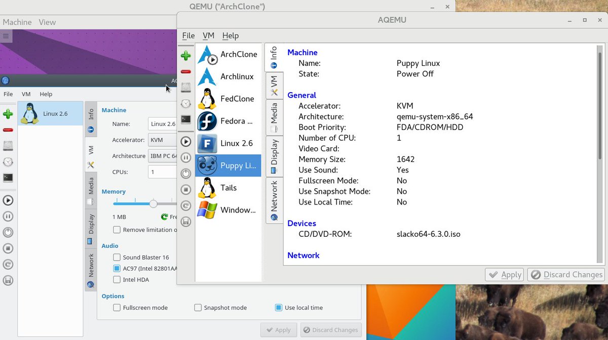
Task: Switch to Network tab in front AQEMU window
Action: [x=274, y=201]
